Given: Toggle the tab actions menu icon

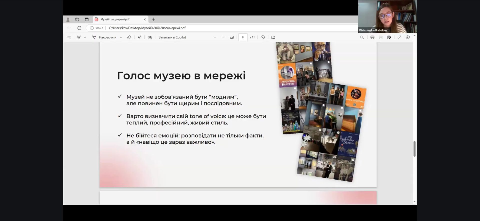Looking at the screenshot, I should 87,19.
